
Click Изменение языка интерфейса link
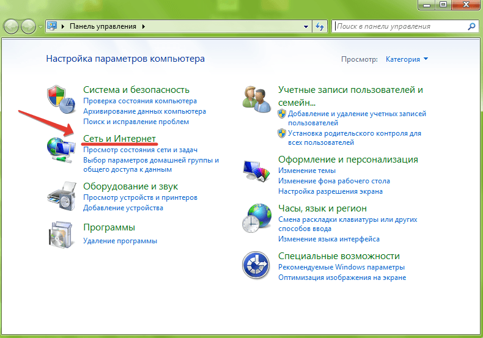329,239
